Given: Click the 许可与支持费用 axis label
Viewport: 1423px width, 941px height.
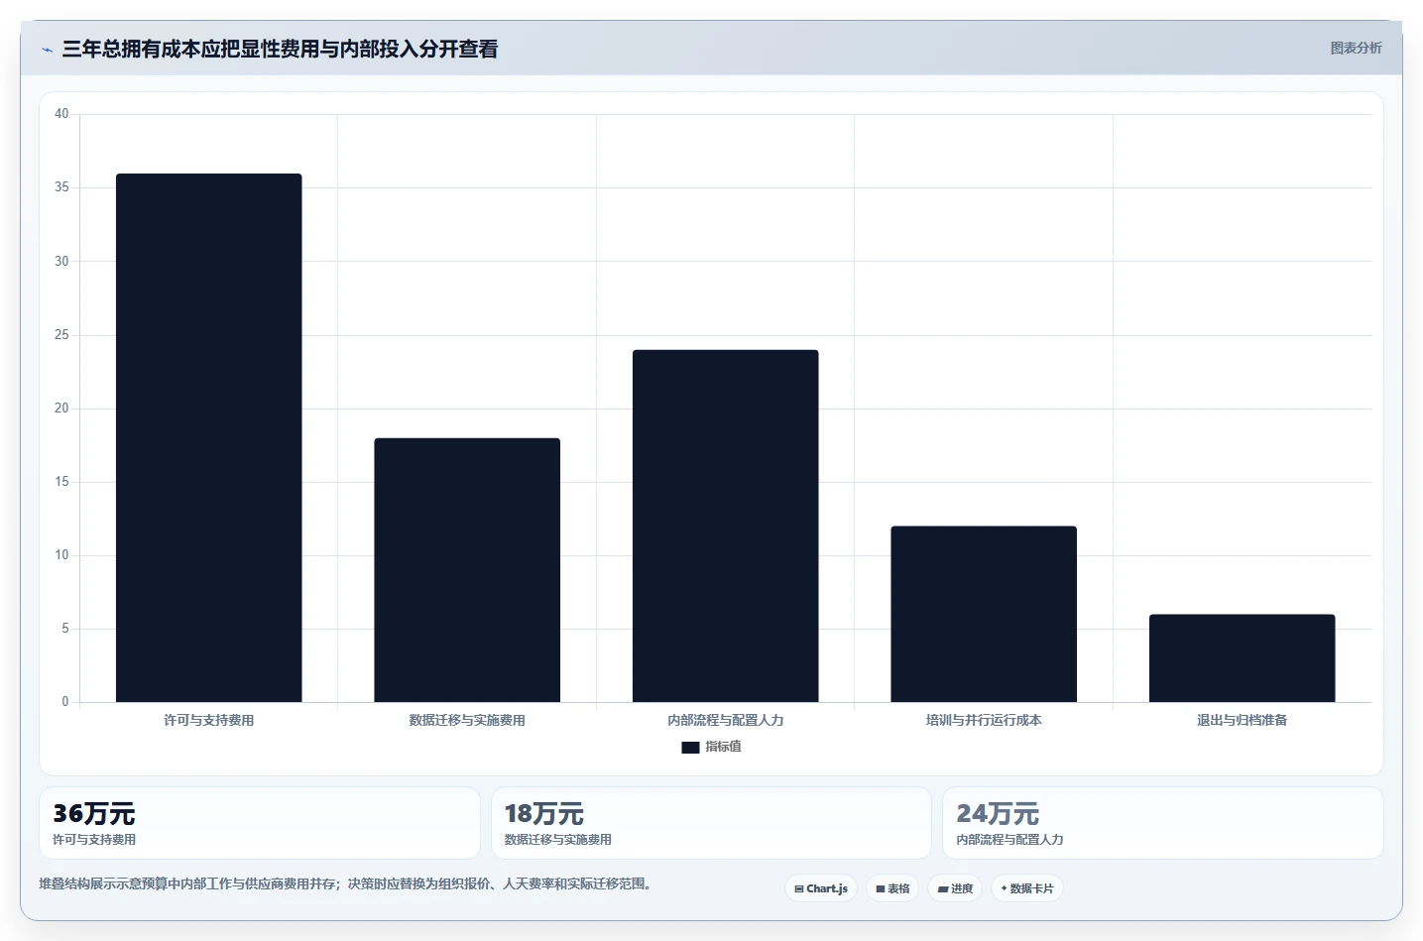Looking at the screenshot, I should click(x=208, y=720).
